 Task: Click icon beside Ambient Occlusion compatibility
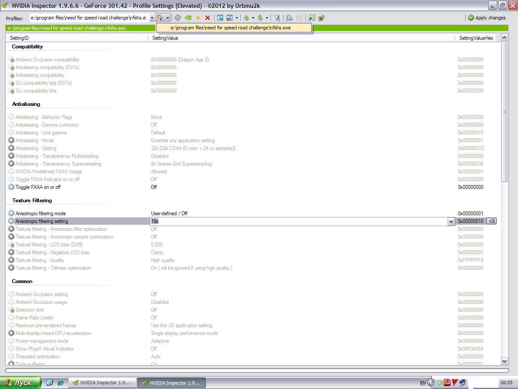(11, 60)
